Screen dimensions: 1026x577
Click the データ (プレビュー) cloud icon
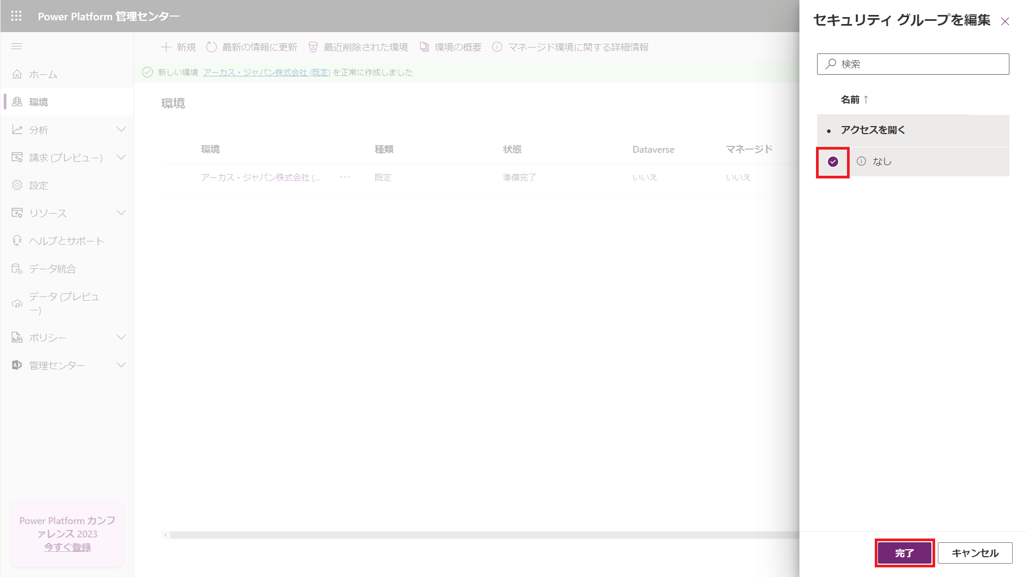[17, 303]
